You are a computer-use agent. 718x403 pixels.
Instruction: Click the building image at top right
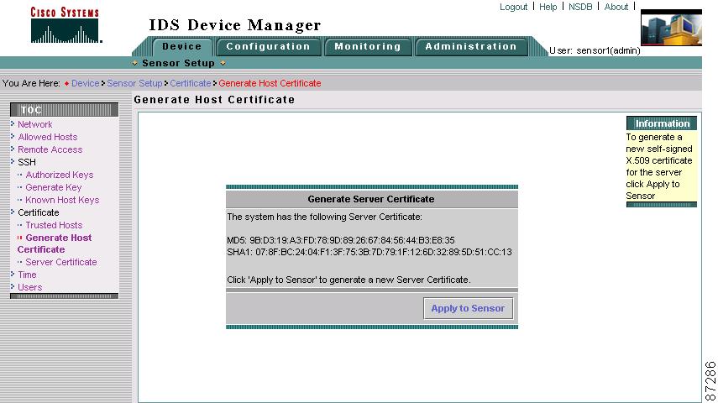tap(671, 29)
